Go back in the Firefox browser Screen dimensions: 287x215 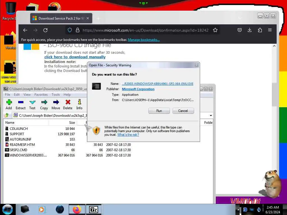coord(25,30)
